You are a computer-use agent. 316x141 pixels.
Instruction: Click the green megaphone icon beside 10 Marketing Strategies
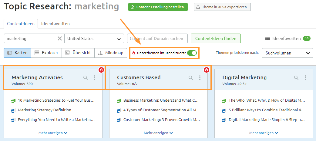pos(13,100)
